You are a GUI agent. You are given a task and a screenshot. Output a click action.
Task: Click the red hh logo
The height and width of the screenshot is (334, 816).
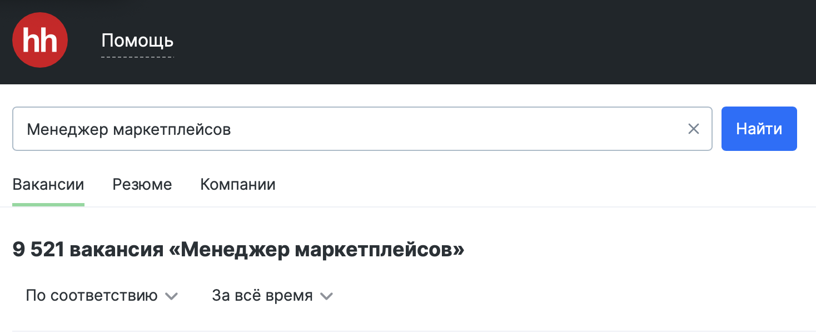40,41
